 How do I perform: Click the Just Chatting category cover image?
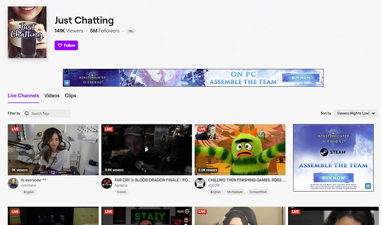click(27, 32)
